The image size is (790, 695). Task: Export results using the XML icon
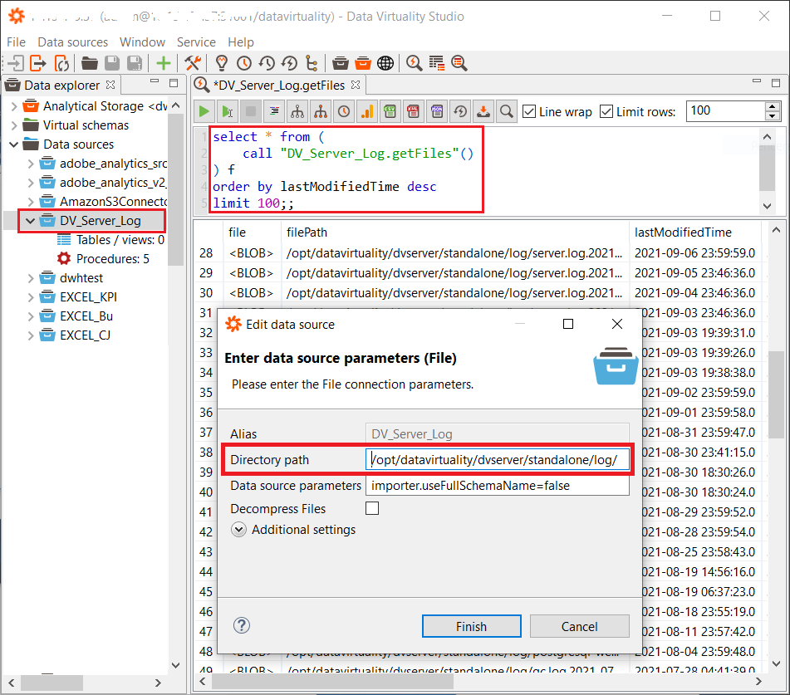tap(413, 111)
